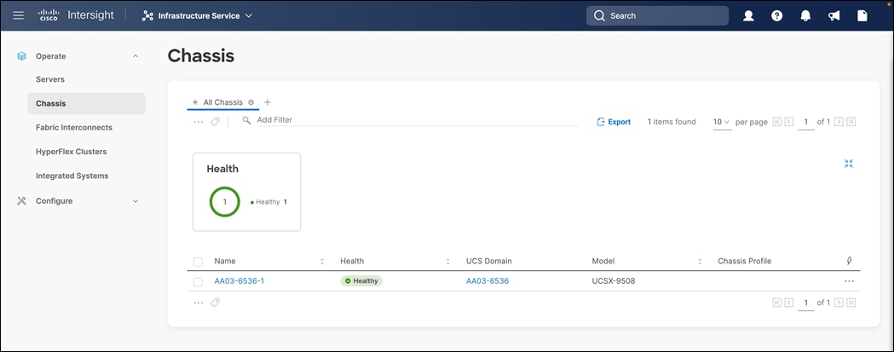Open the requests document icon in header
Image resolution: width=894 pixels, height=352 pixels.
click(x=862, y=16)
